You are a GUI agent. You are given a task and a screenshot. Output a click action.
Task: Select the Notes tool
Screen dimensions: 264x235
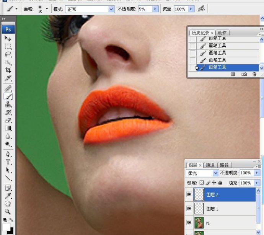pos(8,188)
